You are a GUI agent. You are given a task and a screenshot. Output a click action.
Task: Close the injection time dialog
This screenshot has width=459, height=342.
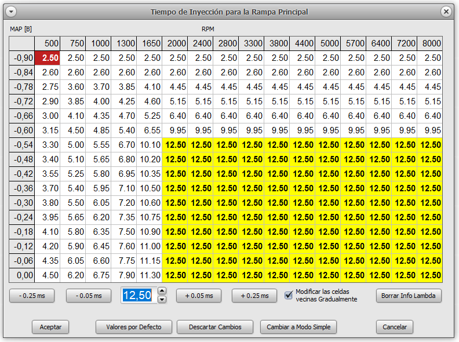446,12
